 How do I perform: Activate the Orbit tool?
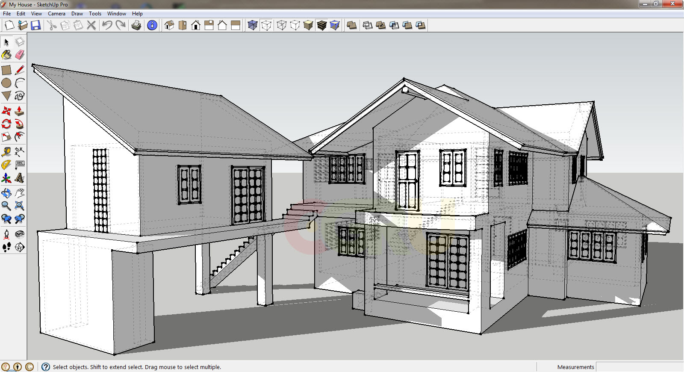coord(6,193)
